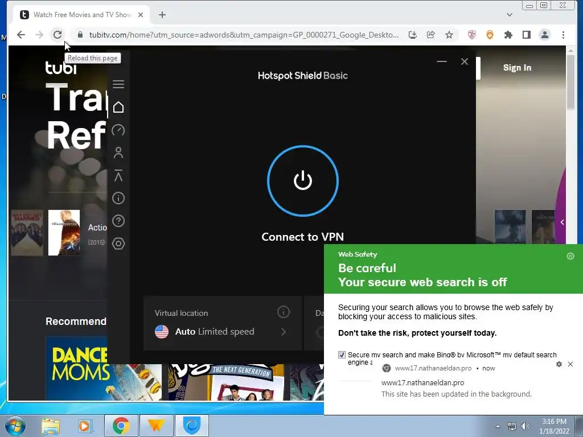Click the Recommended section heading

pos(76,321)
